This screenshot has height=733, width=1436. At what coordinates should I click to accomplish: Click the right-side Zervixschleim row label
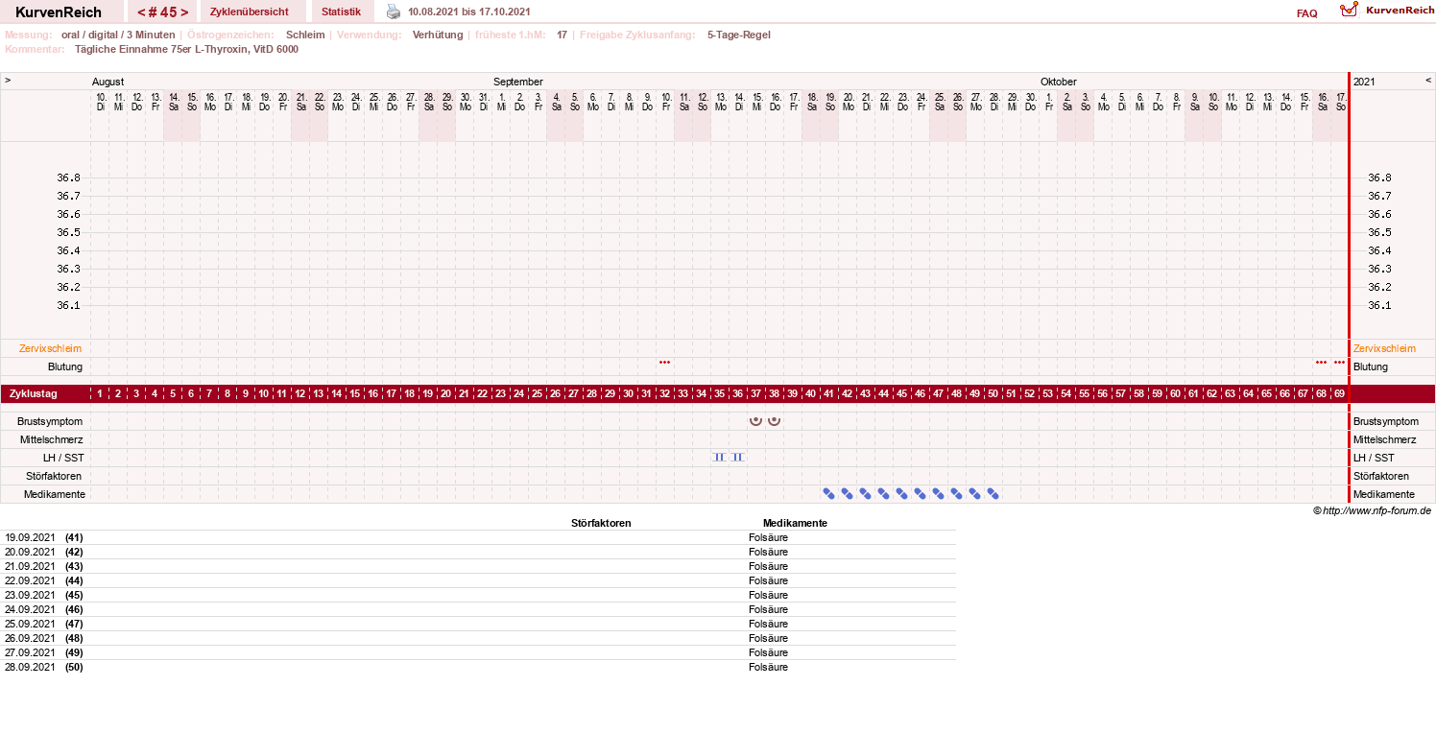point(1384,348)
